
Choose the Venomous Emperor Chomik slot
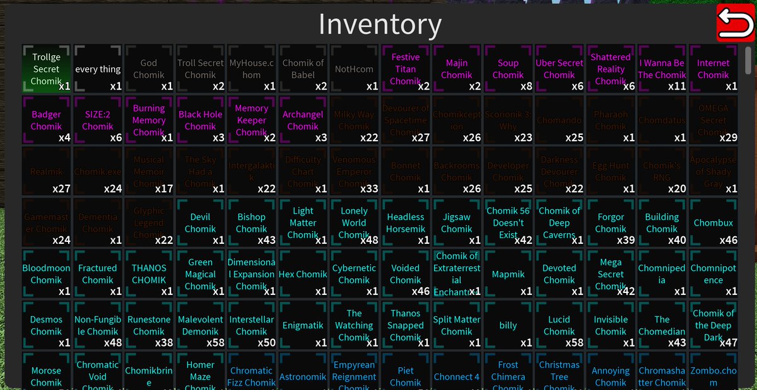tap(354, 171)
